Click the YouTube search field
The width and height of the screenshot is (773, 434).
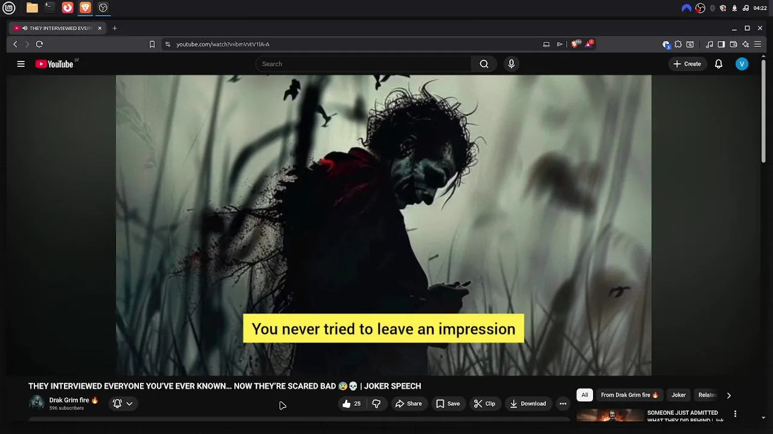[363, 64]
